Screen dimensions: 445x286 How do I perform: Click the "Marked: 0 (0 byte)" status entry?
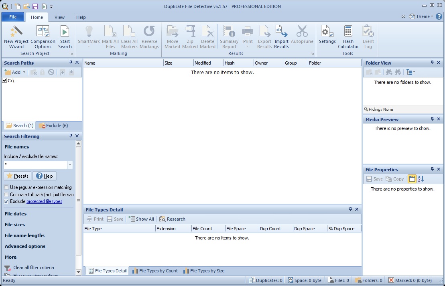click(x=410, y=280)
